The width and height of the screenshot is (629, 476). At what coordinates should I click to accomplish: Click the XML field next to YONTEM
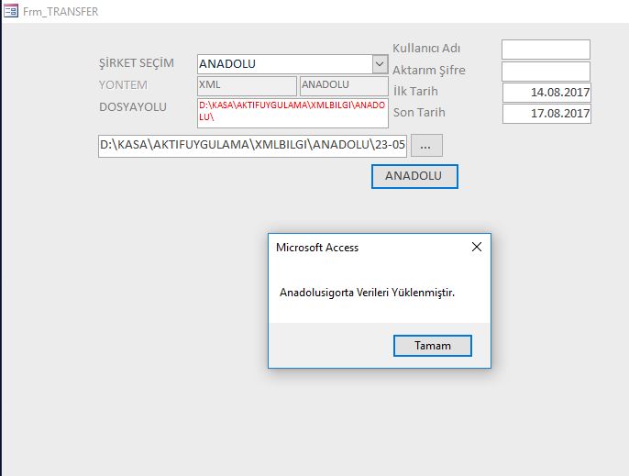tap(247, 85)
